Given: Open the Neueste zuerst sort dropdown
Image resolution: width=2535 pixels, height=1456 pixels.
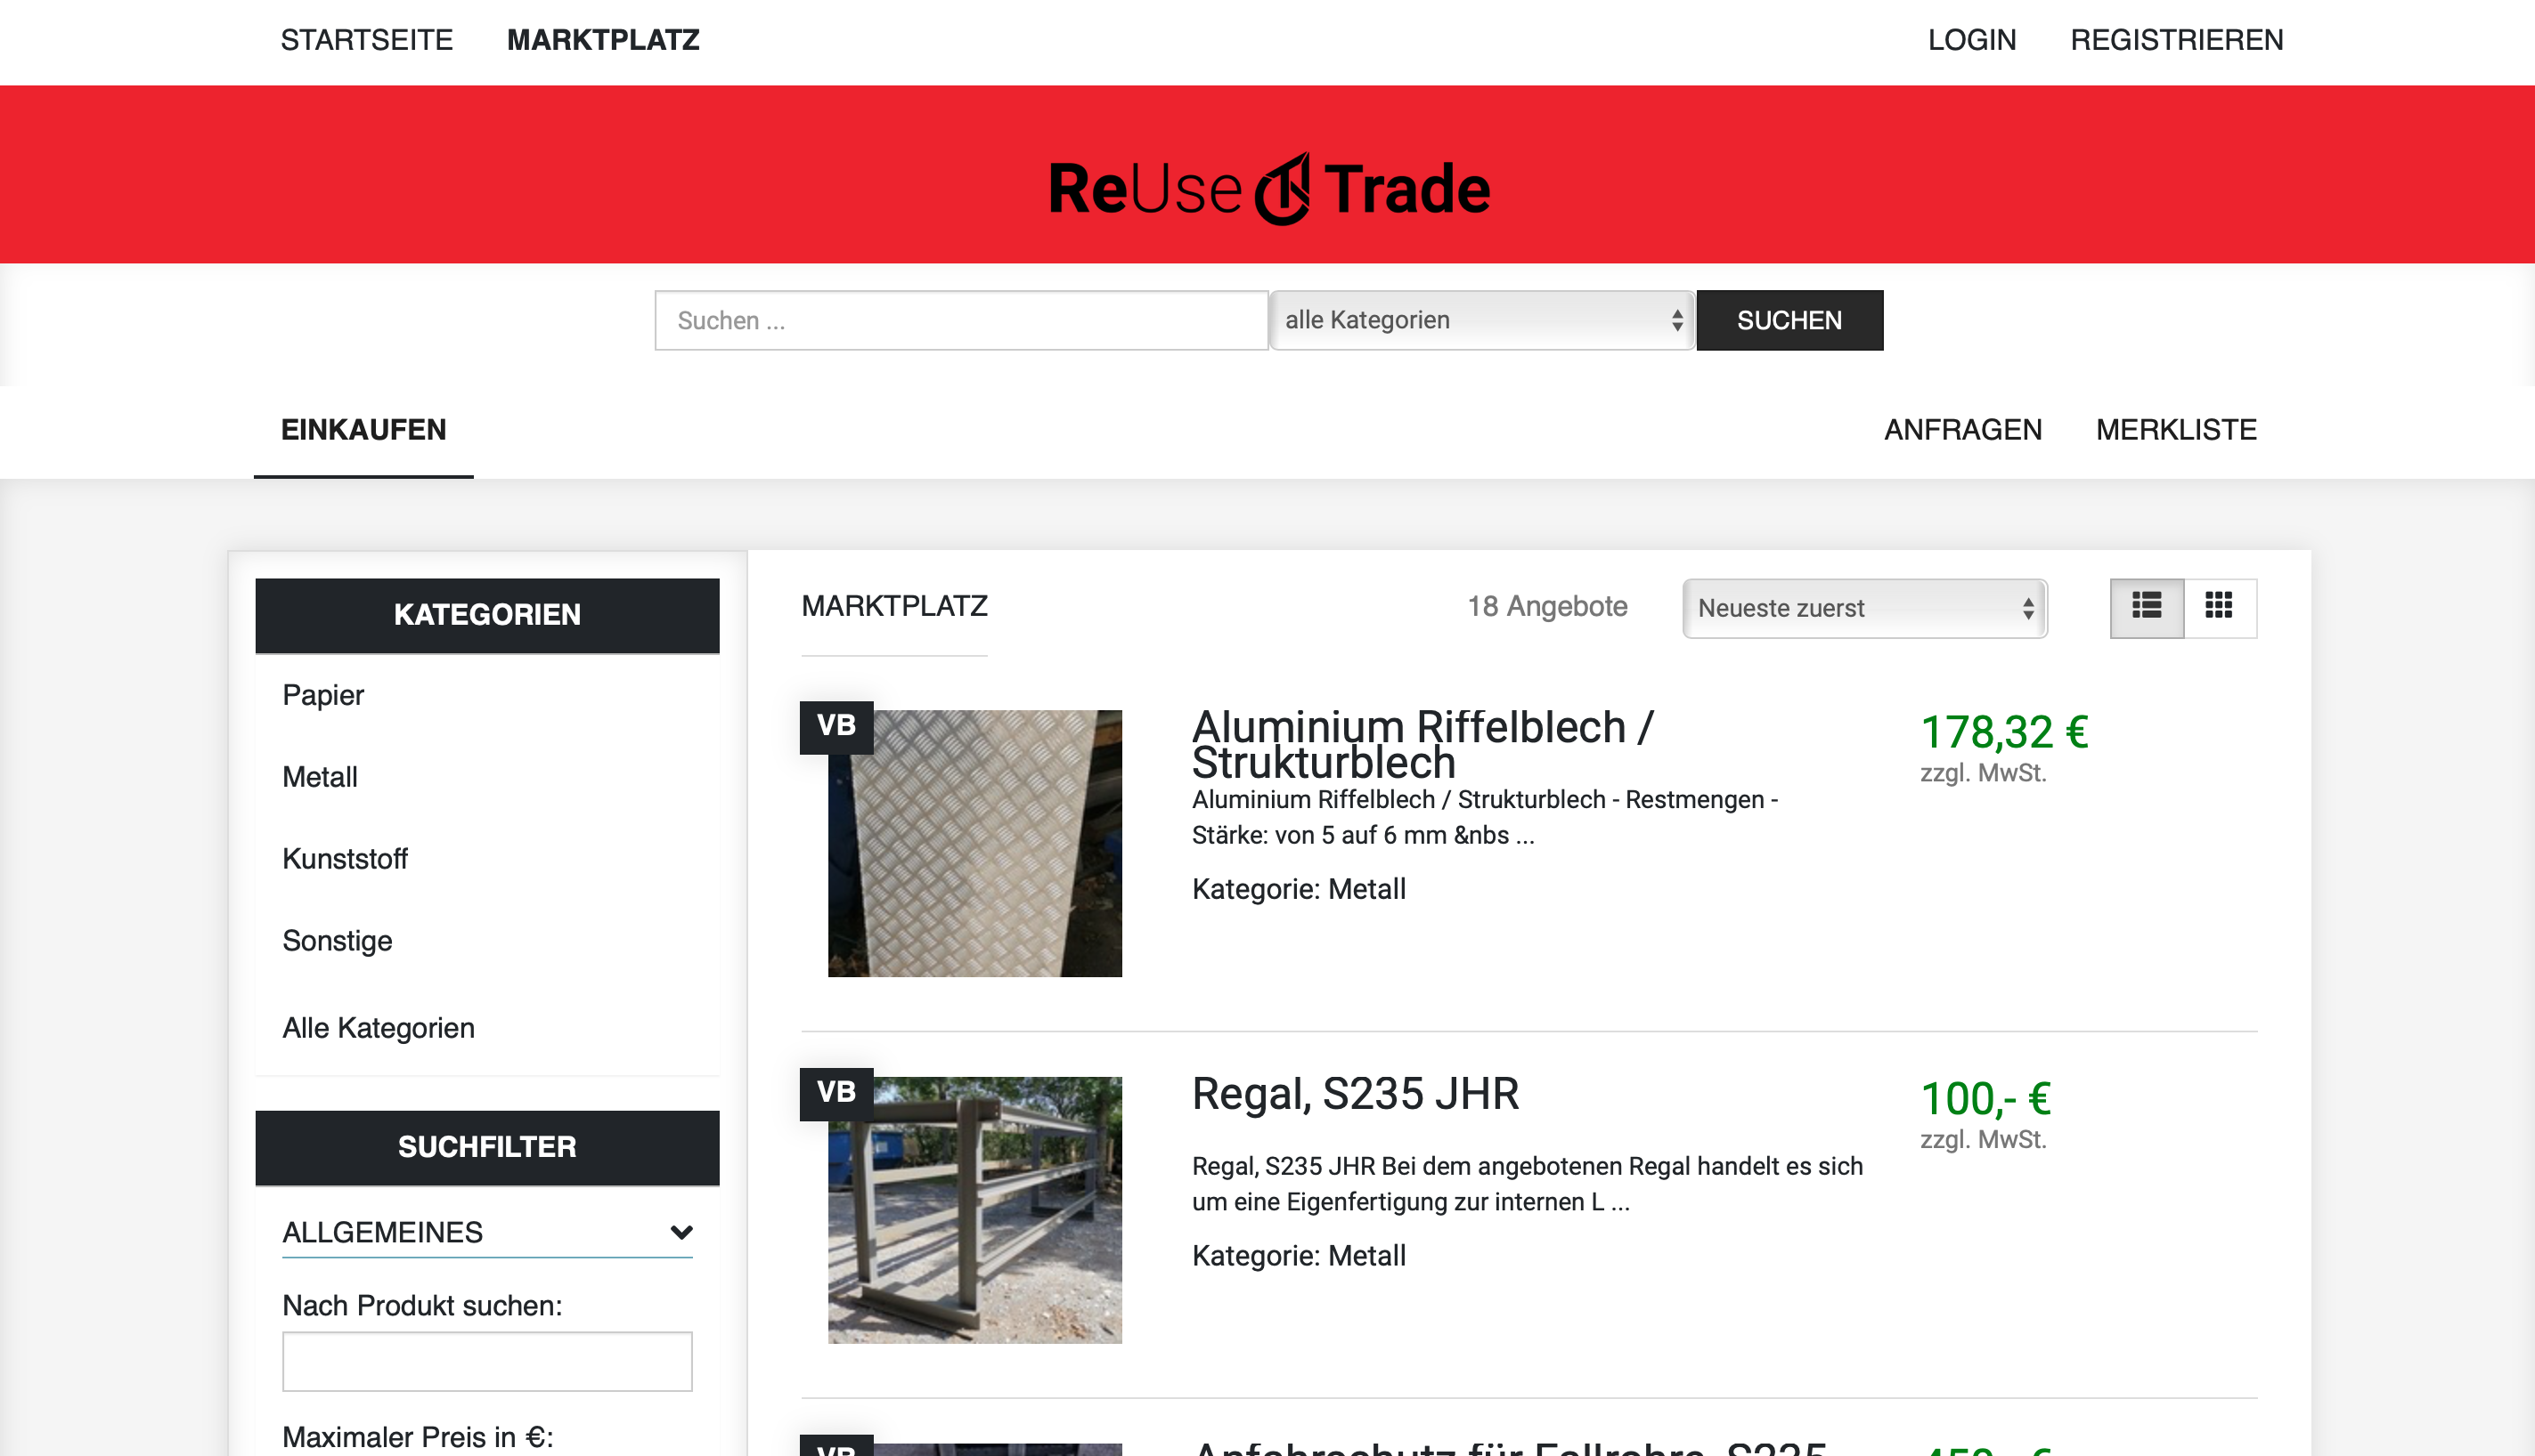Looking at the screenshot, I should coord(1863,608).
